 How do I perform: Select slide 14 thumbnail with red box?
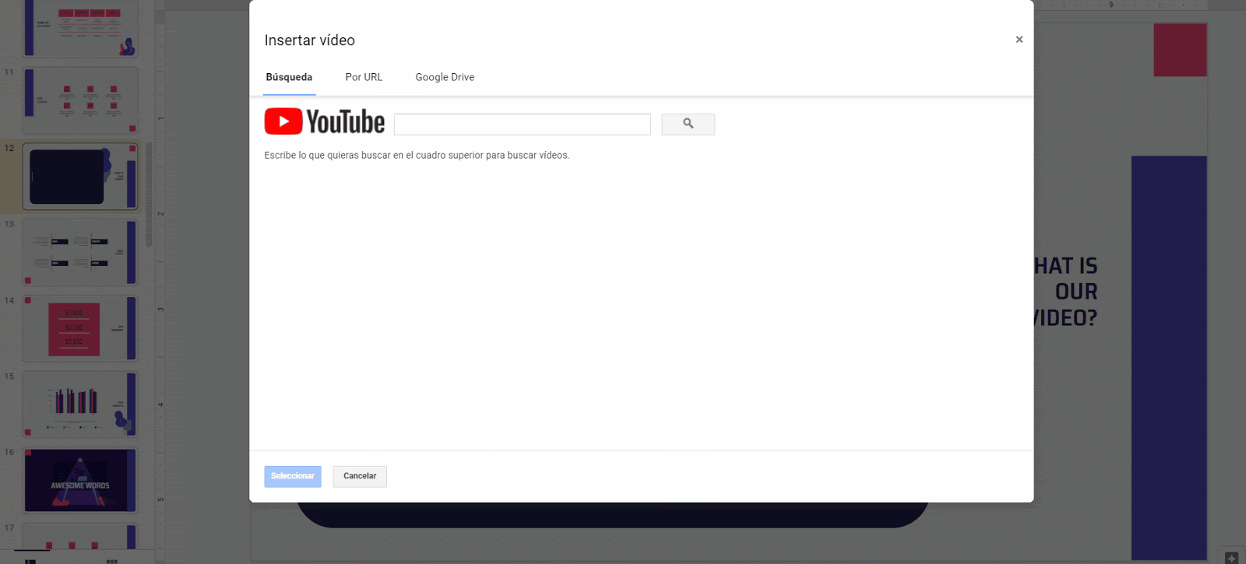pos(80,328)
